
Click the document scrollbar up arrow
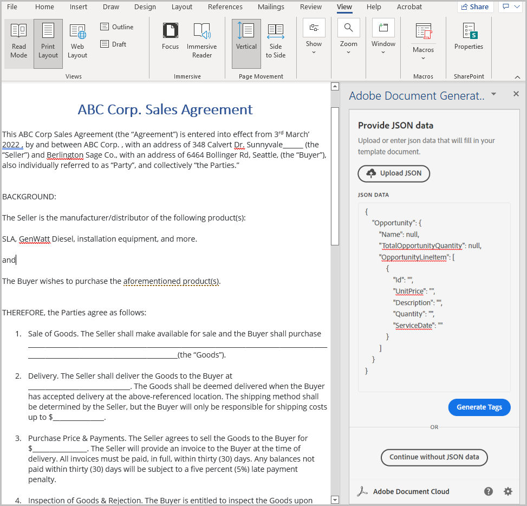[335, 86]
